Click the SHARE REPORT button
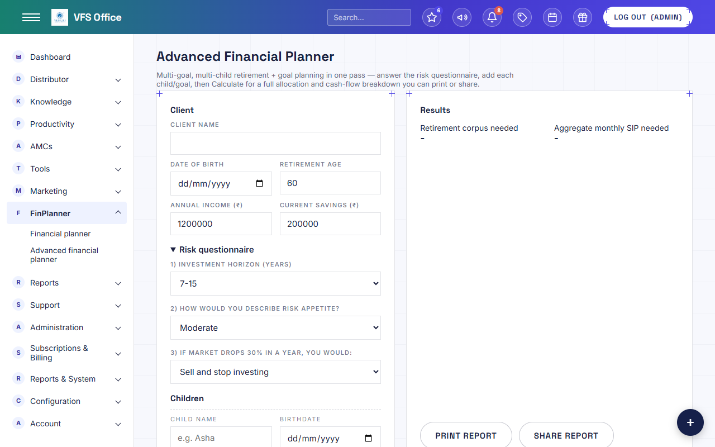The height and width of the screenshot is (447, 715). pos(566,435)
